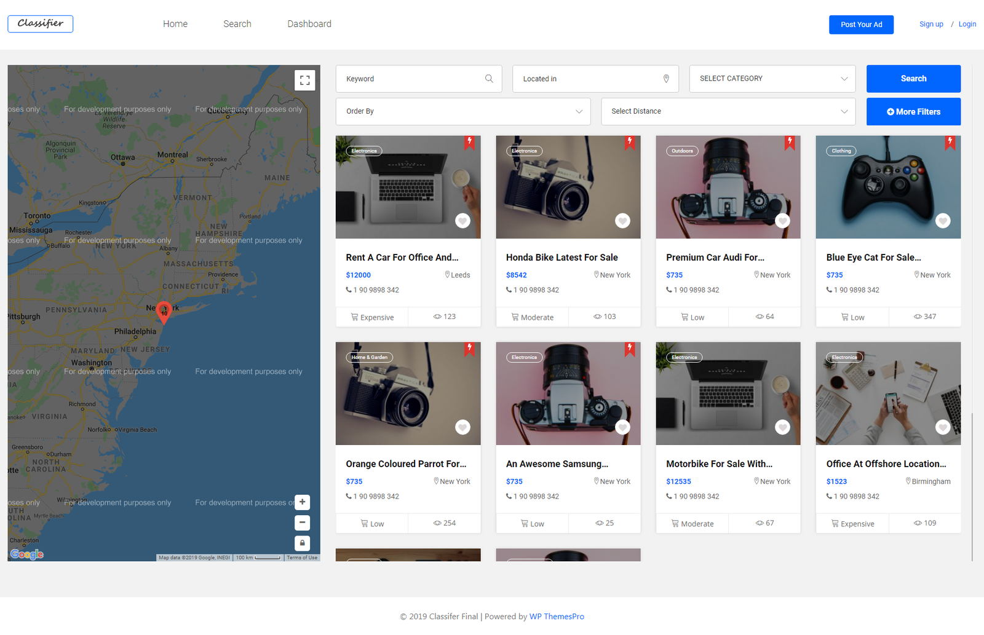Zoom in the map with plus button
984x635 pixels.
(302, 502)
